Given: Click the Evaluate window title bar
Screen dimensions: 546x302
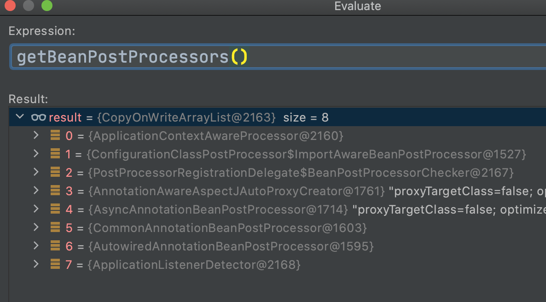Looking at the screenshot, I should [358, 6].
